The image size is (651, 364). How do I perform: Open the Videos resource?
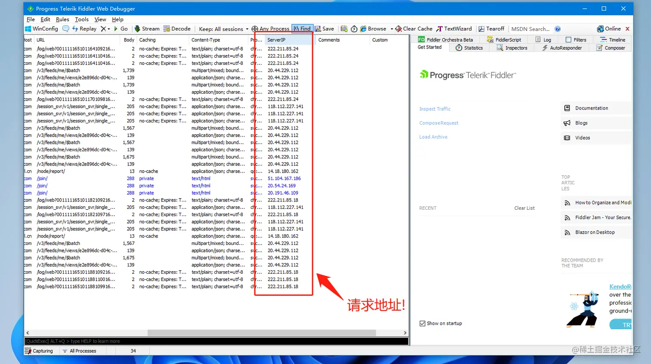596,138
